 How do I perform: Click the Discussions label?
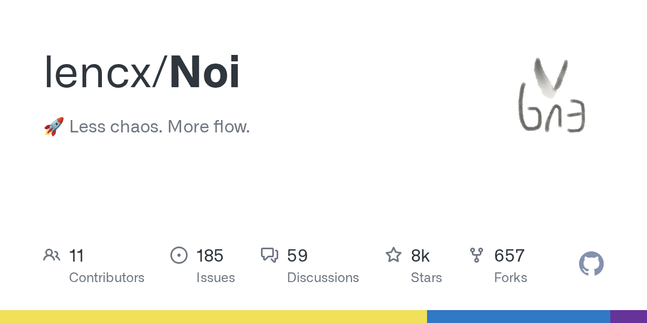click(x=323, y=278)
